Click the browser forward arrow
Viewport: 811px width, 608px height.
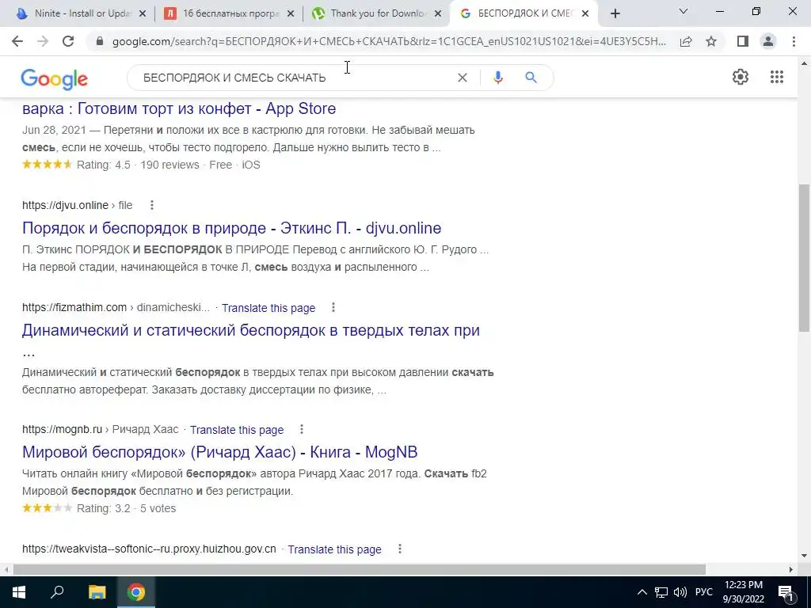[x=43, y=41]
